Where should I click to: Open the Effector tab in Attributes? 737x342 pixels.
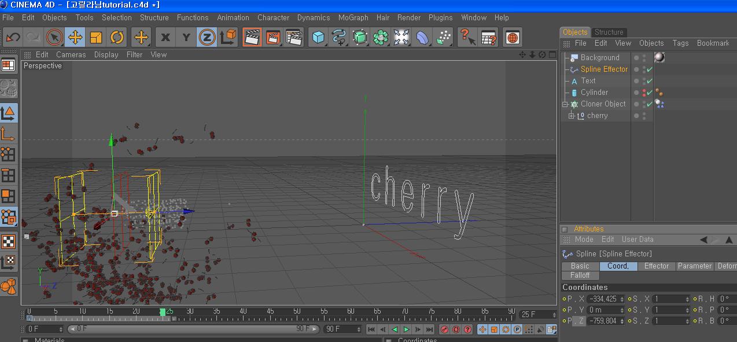[657, 266]
